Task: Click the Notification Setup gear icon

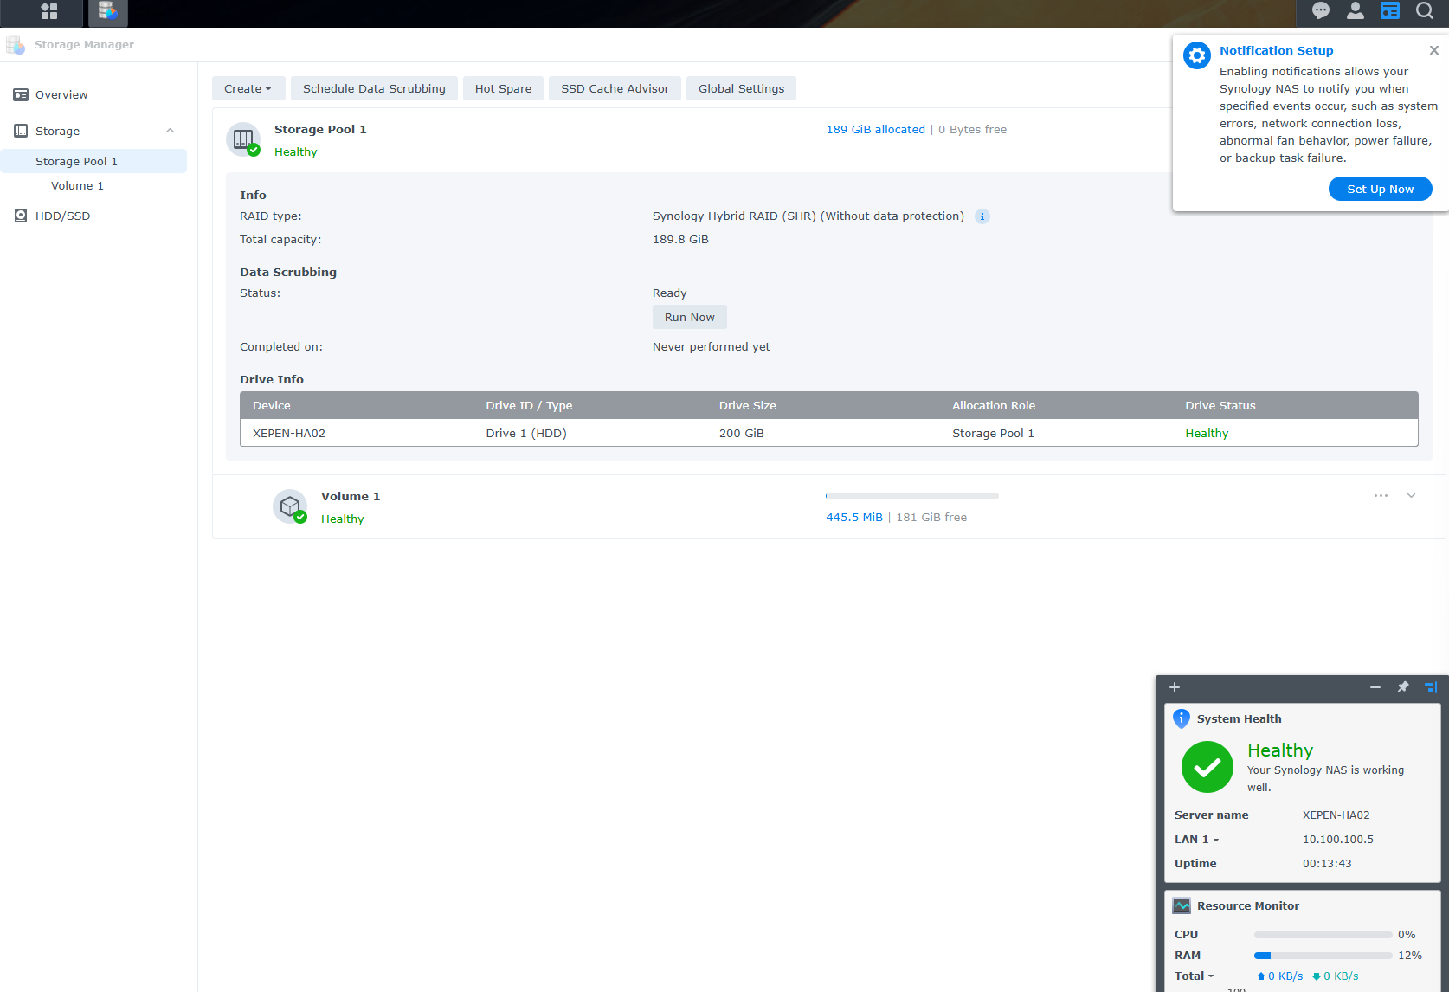Action: pyautogui.click(x=1197, y=55)
